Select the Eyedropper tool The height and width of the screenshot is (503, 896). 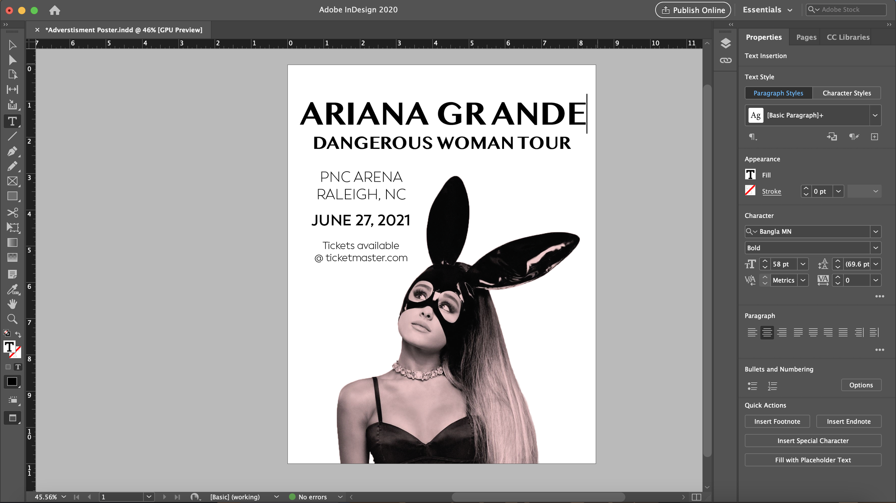[12, 289]
